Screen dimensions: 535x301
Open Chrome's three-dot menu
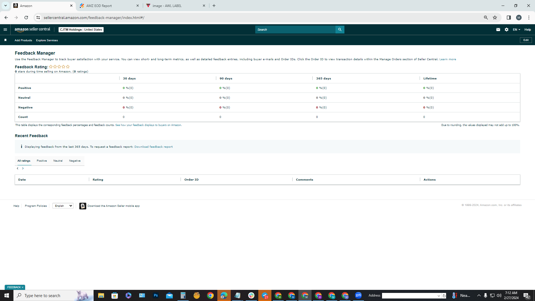point(529,18)
